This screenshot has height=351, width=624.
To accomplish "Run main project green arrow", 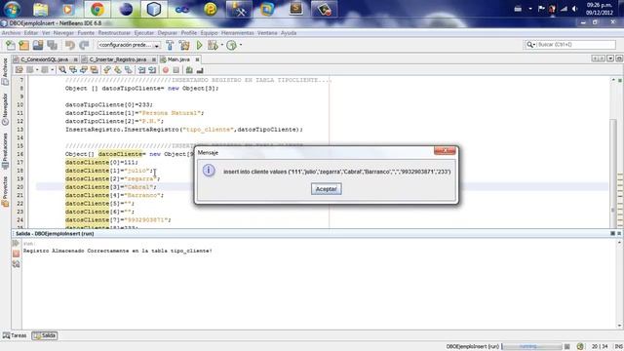I will 199,46.
